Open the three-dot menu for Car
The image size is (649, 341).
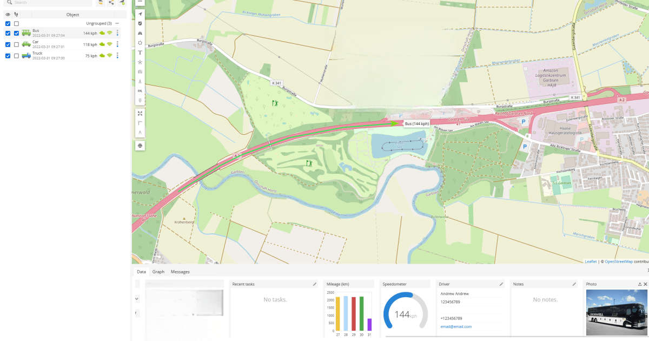[117, 44]
